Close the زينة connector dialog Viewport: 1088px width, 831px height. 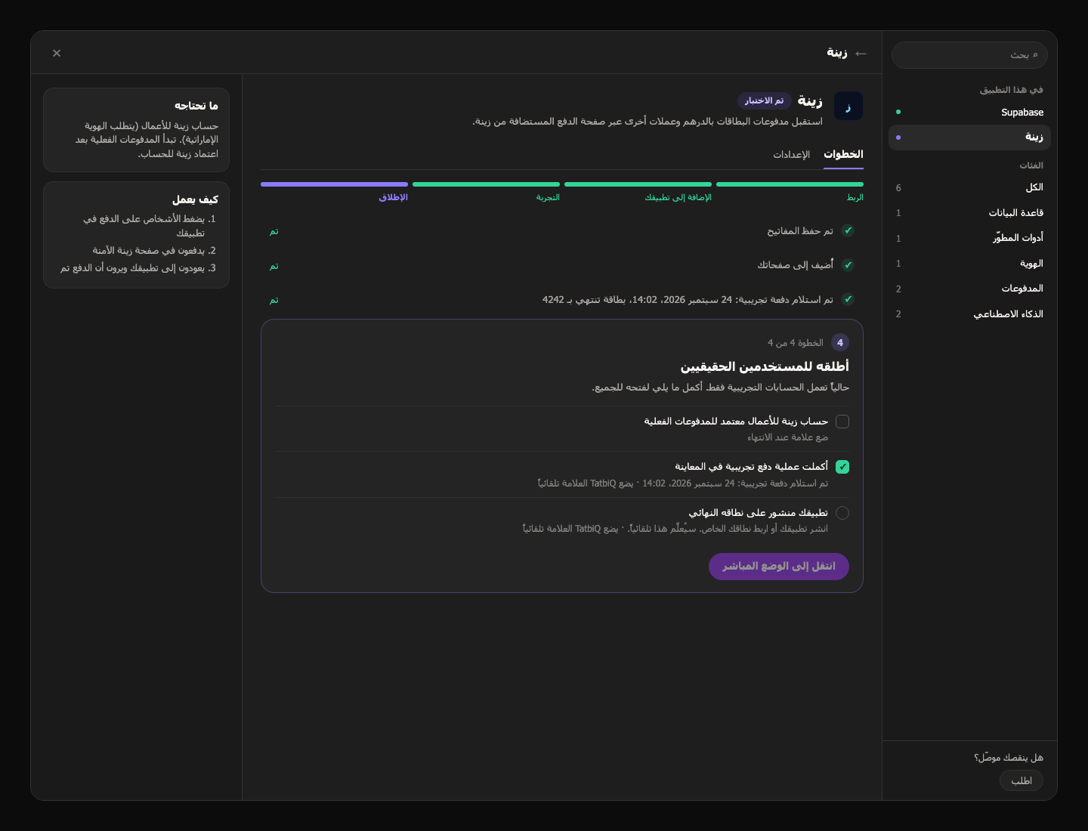pos(57,53)
